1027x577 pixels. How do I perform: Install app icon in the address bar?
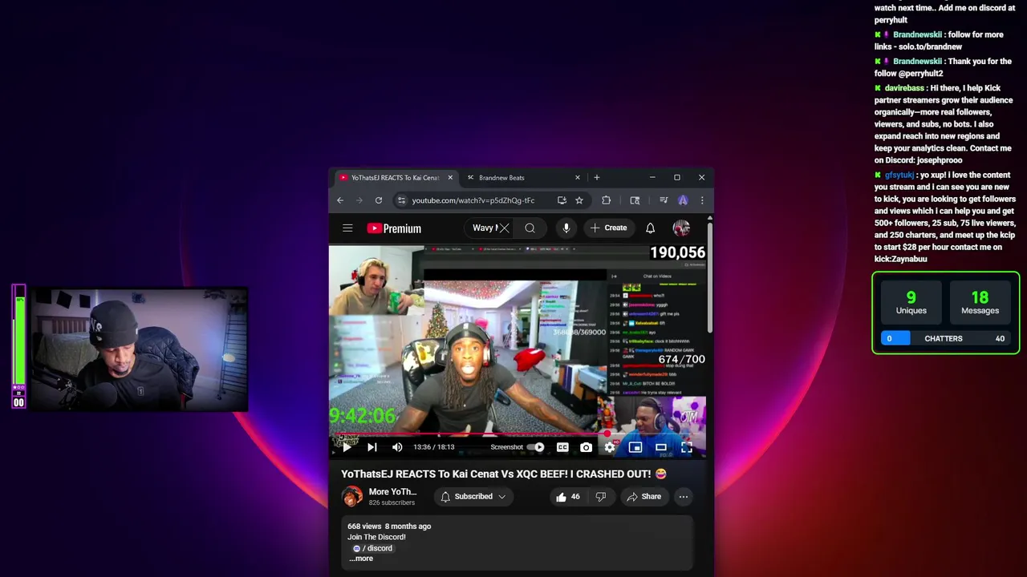point(562,200)
